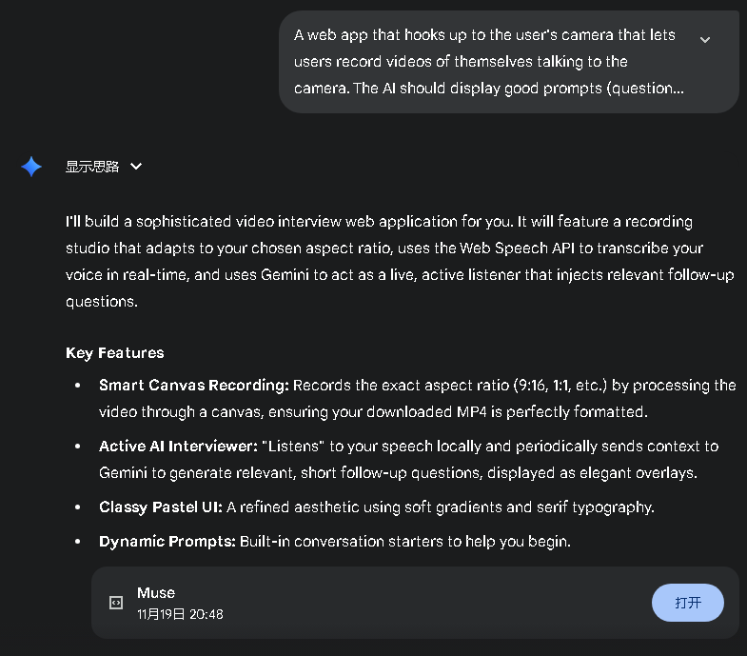Click the Gemini sparkle icon
This screenshot has width=747, height=656.
pos(31,167)
